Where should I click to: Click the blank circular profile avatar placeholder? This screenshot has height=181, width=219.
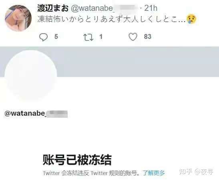(x=31, y=76)
